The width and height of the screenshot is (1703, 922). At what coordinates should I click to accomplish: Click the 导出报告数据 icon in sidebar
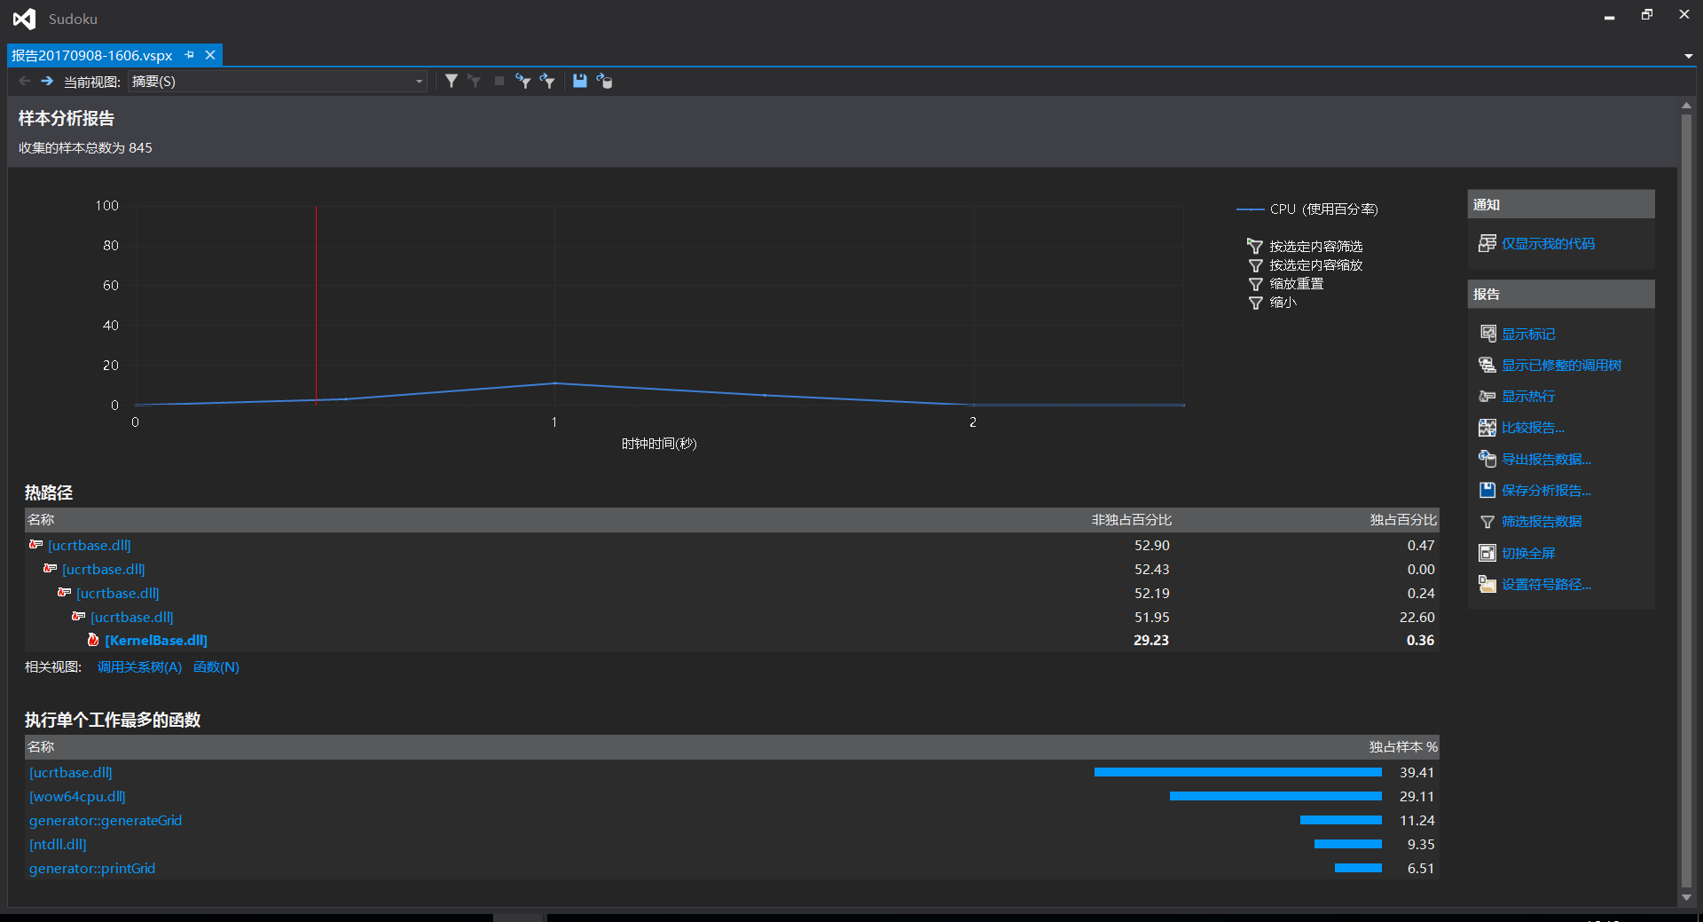1487,459
